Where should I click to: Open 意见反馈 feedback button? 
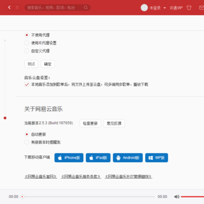pos(114,124)
